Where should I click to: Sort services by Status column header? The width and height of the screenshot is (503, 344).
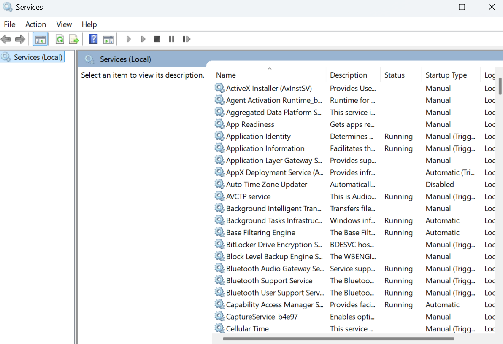tap(395, 75)
